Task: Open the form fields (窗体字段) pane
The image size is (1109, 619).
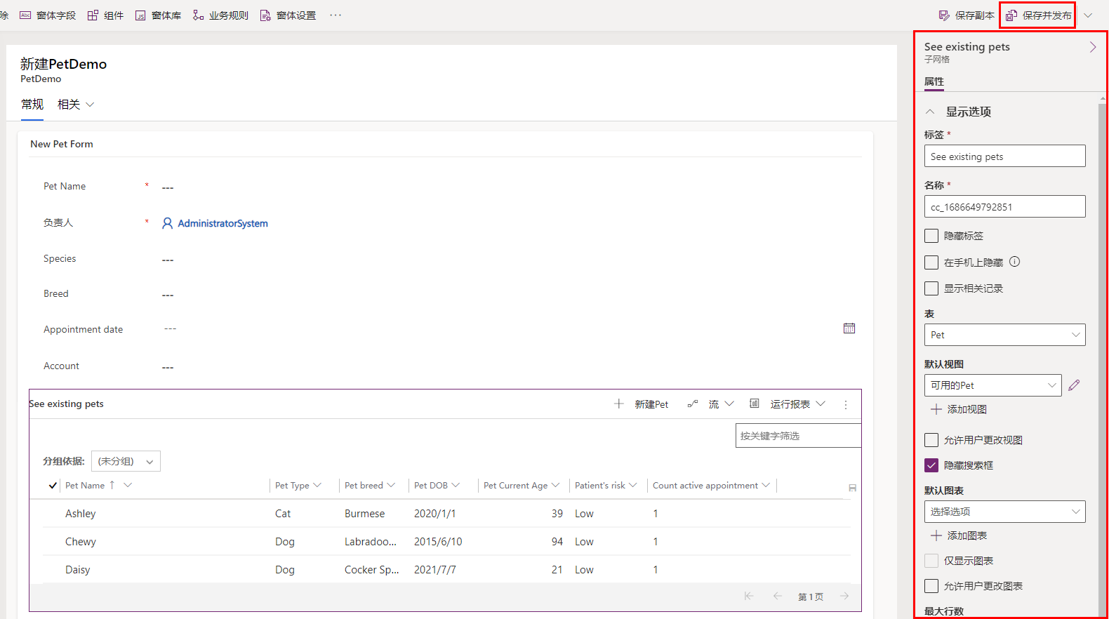Action: coord(48,15)
